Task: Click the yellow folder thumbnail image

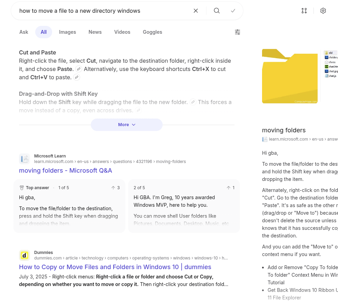Action: pyautogui.click(x=290, y=76)
